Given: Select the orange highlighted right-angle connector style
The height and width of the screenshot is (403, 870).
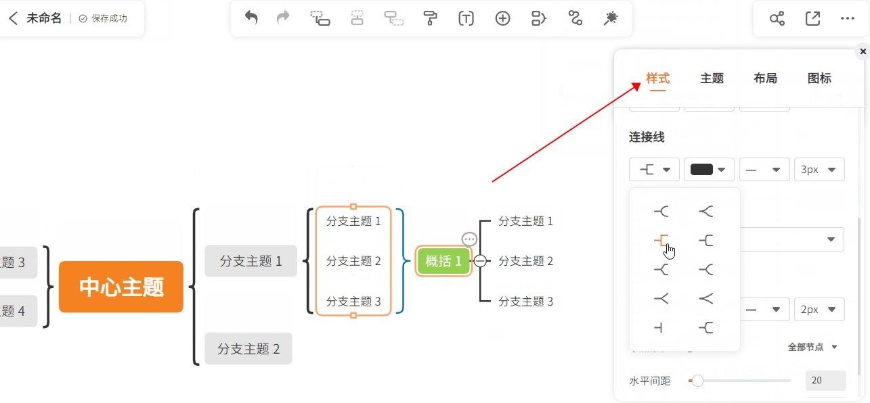Looking at the screenshot, I should pyautogui.click(x=661, y=240).
